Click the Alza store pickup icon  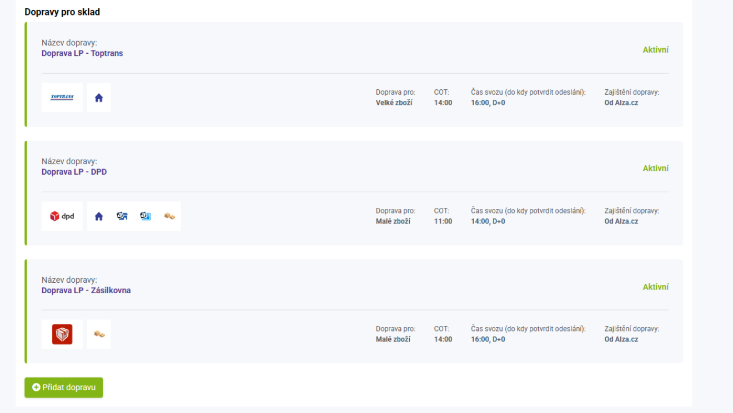pyautogui.click(x=122, y=216)
